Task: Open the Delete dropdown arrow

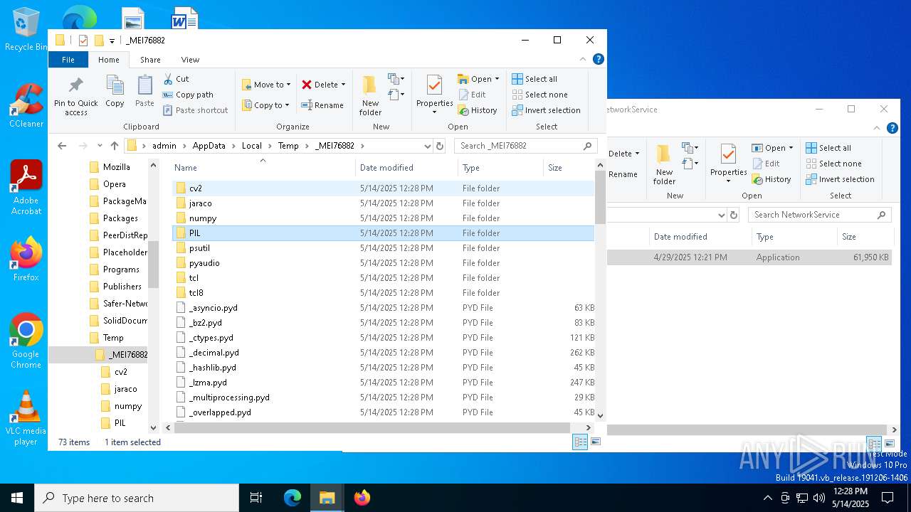Action: pyautogui.click(x=343, y=85)
